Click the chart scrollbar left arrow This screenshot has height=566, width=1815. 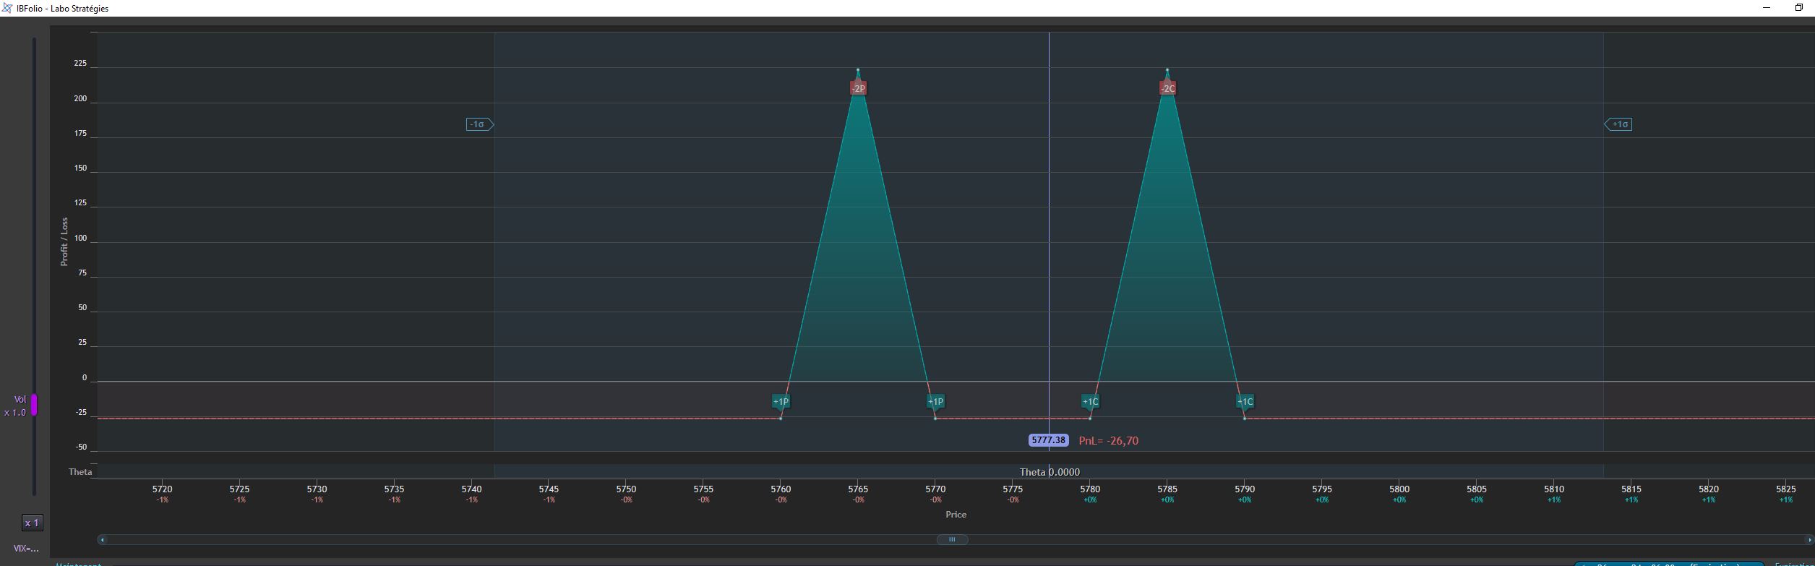[x=103, y=539]
